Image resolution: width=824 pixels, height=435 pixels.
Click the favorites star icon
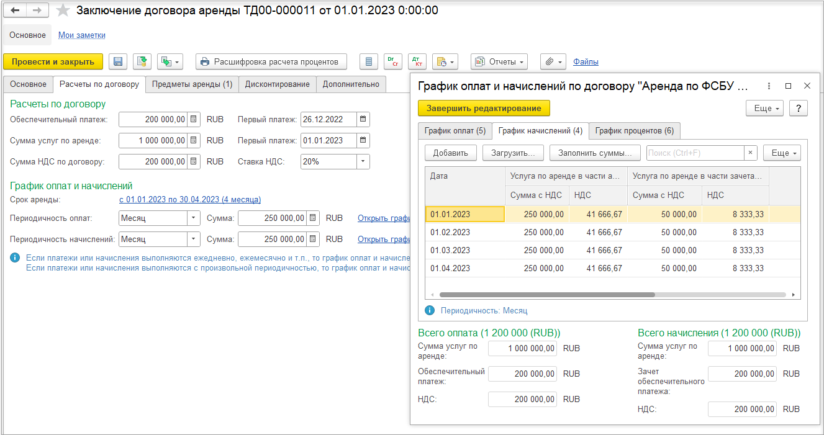coord(63,11)
